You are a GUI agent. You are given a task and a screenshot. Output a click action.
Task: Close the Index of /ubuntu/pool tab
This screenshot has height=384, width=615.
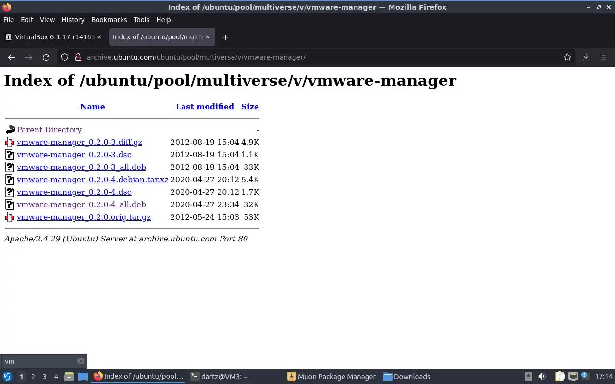point(208,37)
